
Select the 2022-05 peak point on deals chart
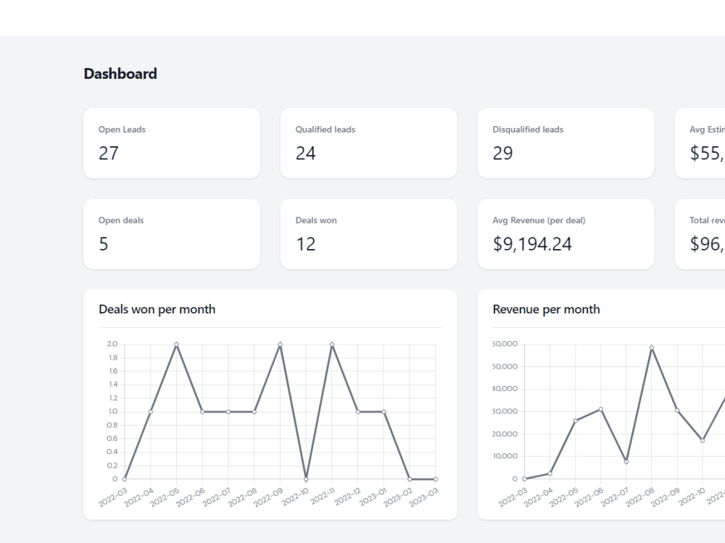(x=175, y=345)
